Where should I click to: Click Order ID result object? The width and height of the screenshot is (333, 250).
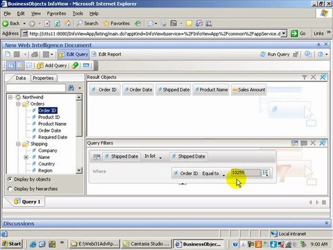(105, 90)
